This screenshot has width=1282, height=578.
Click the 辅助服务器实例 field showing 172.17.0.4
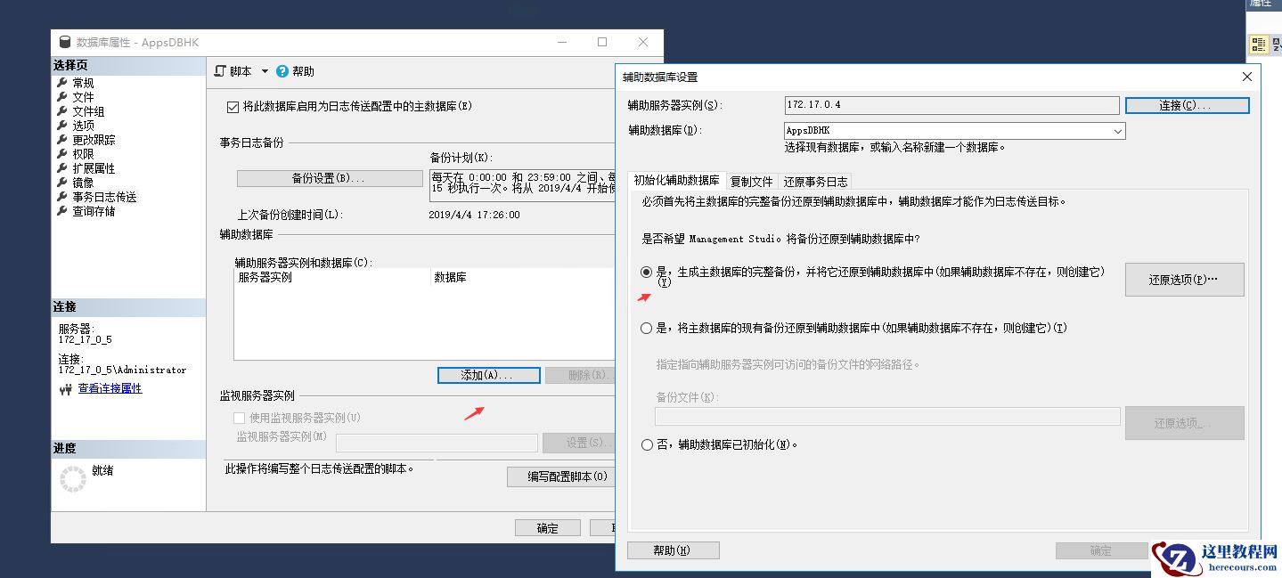(x=949, y=104)
